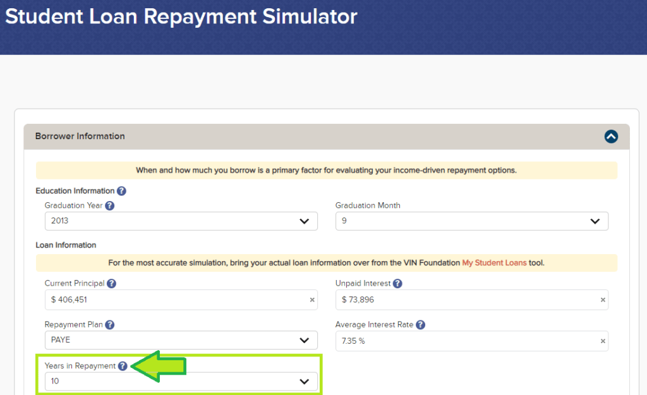
Task: Open the Graduation Year dropdown showing 2013
Action: click(181, 221)
